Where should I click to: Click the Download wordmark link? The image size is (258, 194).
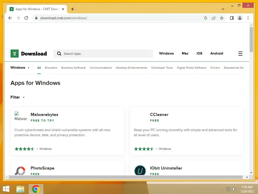tap(34, 54)
